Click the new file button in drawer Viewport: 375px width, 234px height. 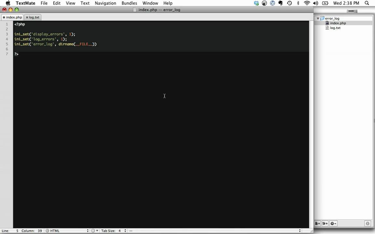[x=317, y=224]
